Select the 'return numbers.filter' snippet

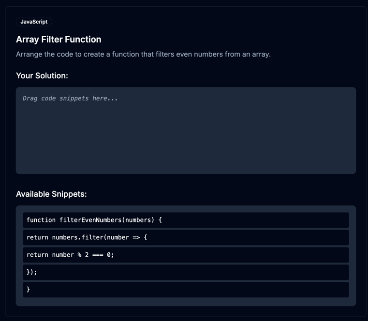coord(186,237)
